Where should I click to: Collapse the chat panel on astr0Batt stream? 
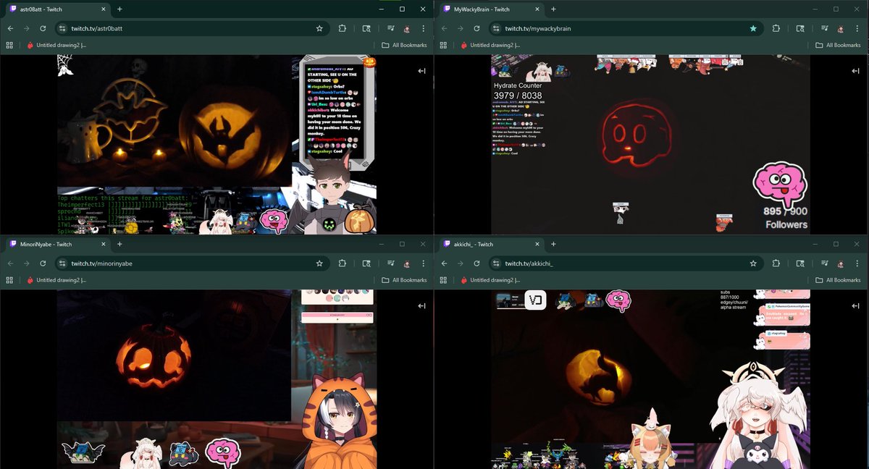pyautogui.click(x=421, y=71)
